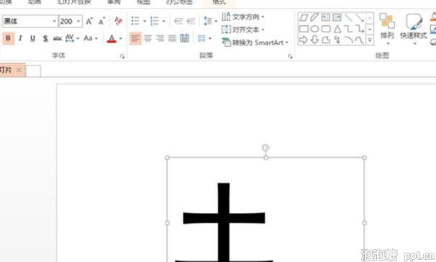Screen dimensions: 436x262
Task: Click the blank new document tab
Action: click(33, 71)
